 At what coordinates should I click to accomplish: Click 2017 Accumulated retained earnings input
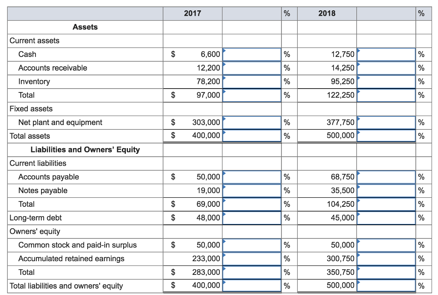click(x=252, y=259)
